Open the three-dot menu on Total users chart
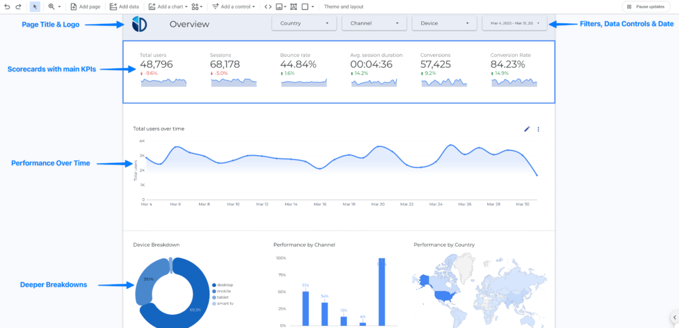Image resolution: width=679 pixels, height=328 pixels. pyautogui.click(x=538, y=129)
